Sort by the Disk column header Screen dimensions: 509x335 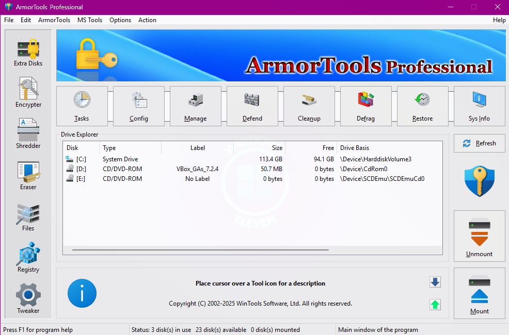pyautogui.click(x=81, y=148)
